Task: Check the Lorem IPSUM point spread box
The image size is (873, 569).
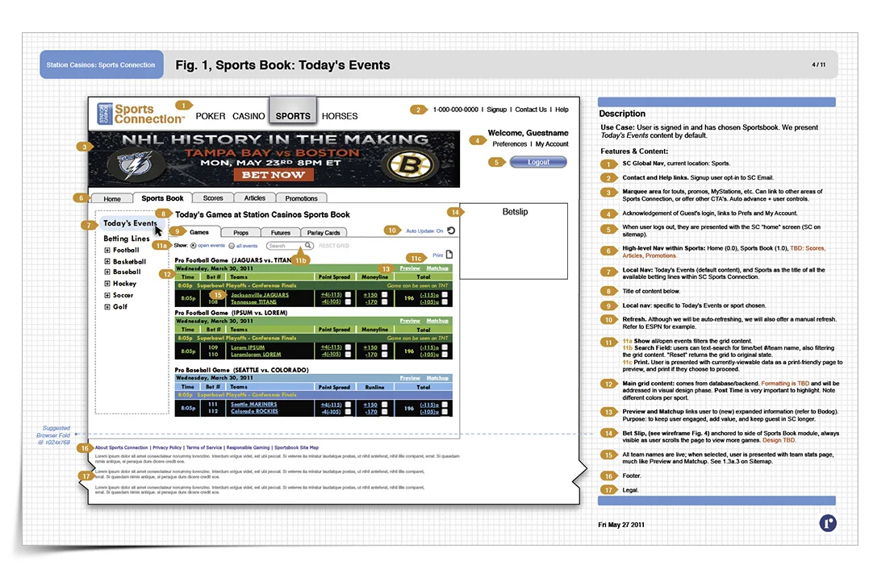Action: pyautogui.click(x=348, y=347)
